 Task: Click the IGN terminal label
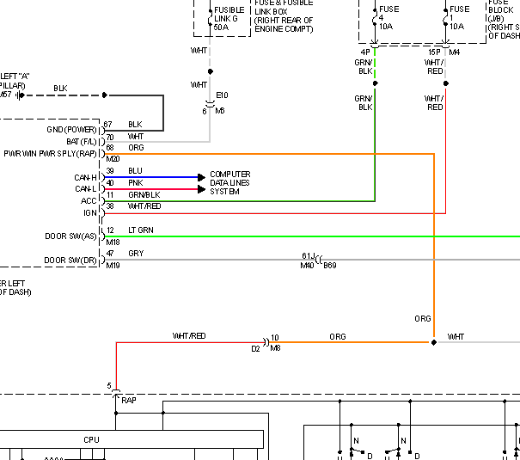[90, 213]
